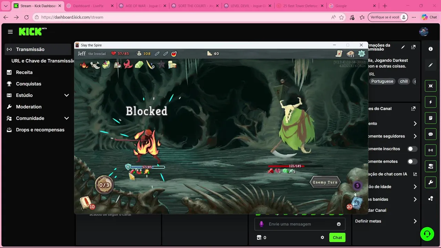Click green Chat send button
This screenshot has height=248, width=441.
[x=337, y=237]
